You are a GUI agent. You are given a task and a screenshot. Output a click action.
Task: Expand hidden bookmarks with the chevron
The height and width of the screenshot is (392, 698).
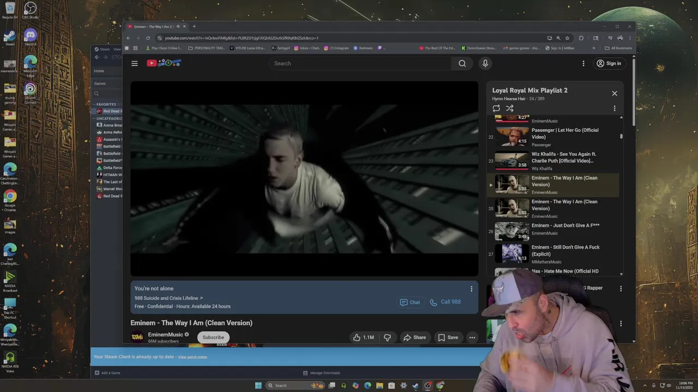click(594, 48)
